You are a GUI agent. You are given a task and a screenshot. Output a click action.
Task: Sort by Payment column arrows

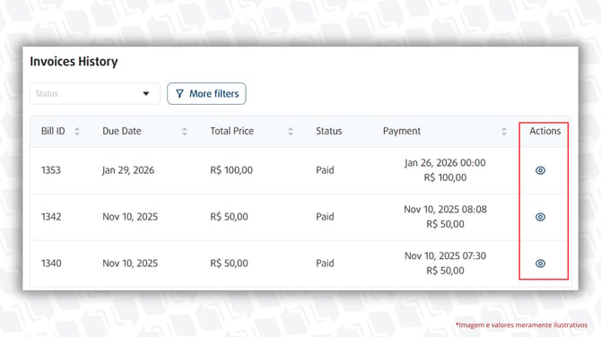click(504, 132)
